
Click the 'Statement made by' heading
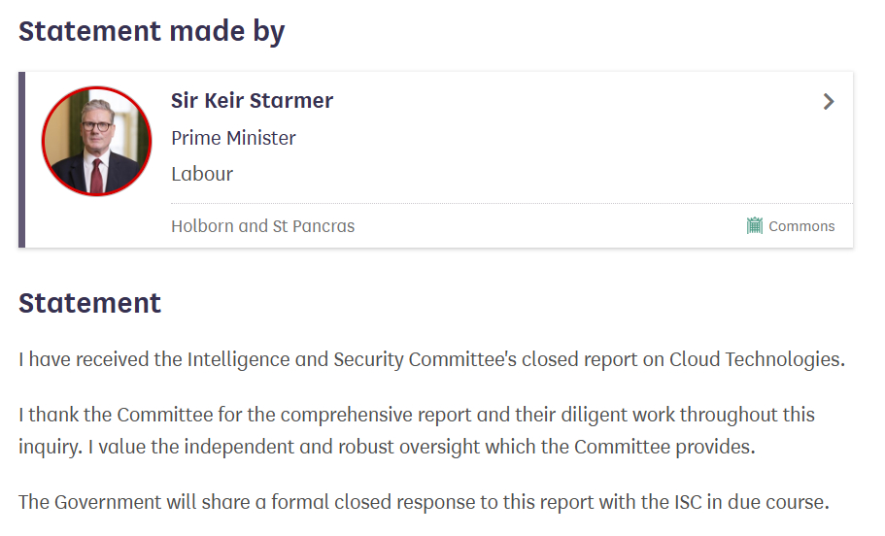(x=152, y=31)
